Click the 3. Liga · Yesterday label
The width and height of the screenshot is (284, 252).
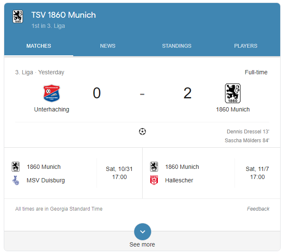40,72
